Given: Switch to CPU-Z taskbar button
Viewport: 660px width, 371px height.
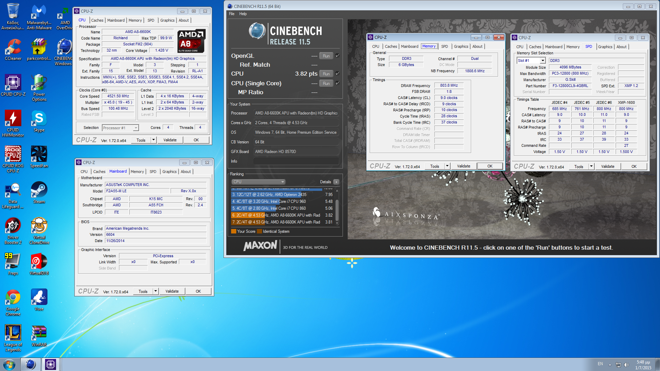Looking at the screenshot, I should pyautogui.click(x=51, y=364).
